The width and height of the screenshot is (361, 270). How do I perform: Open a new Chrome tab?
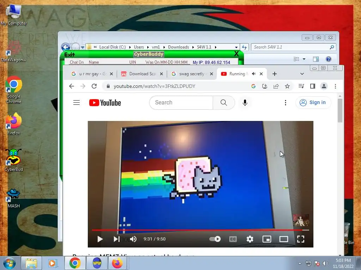point(274,74)
